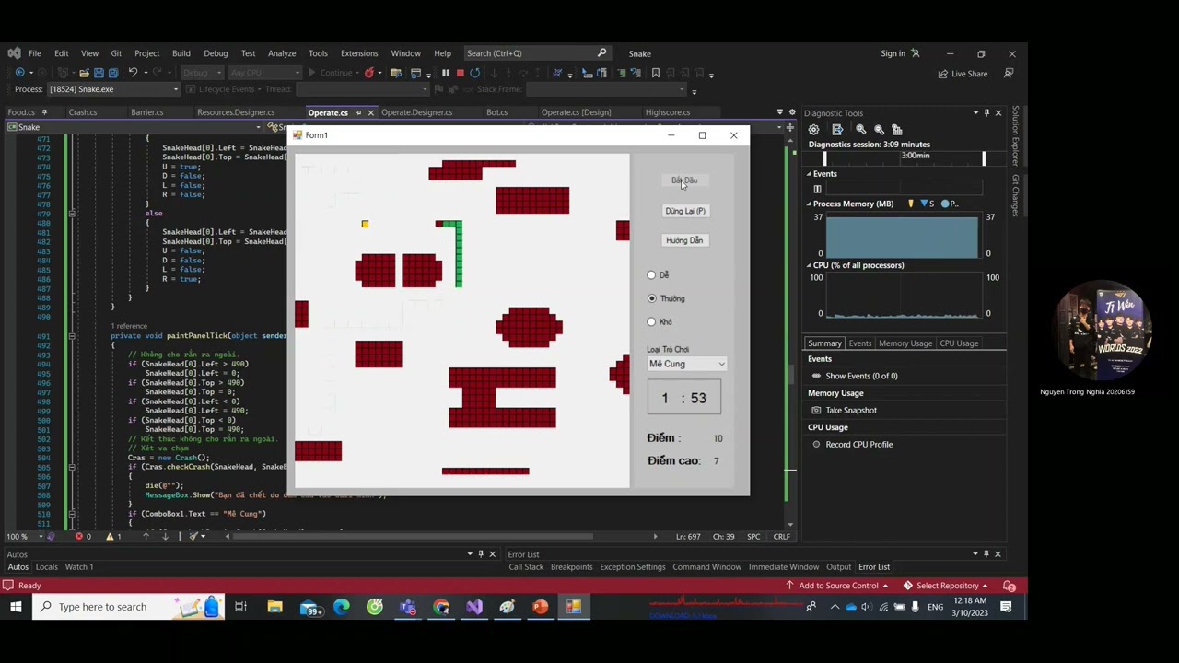Undo the last edit via the toolbar

tap(133, 73)
